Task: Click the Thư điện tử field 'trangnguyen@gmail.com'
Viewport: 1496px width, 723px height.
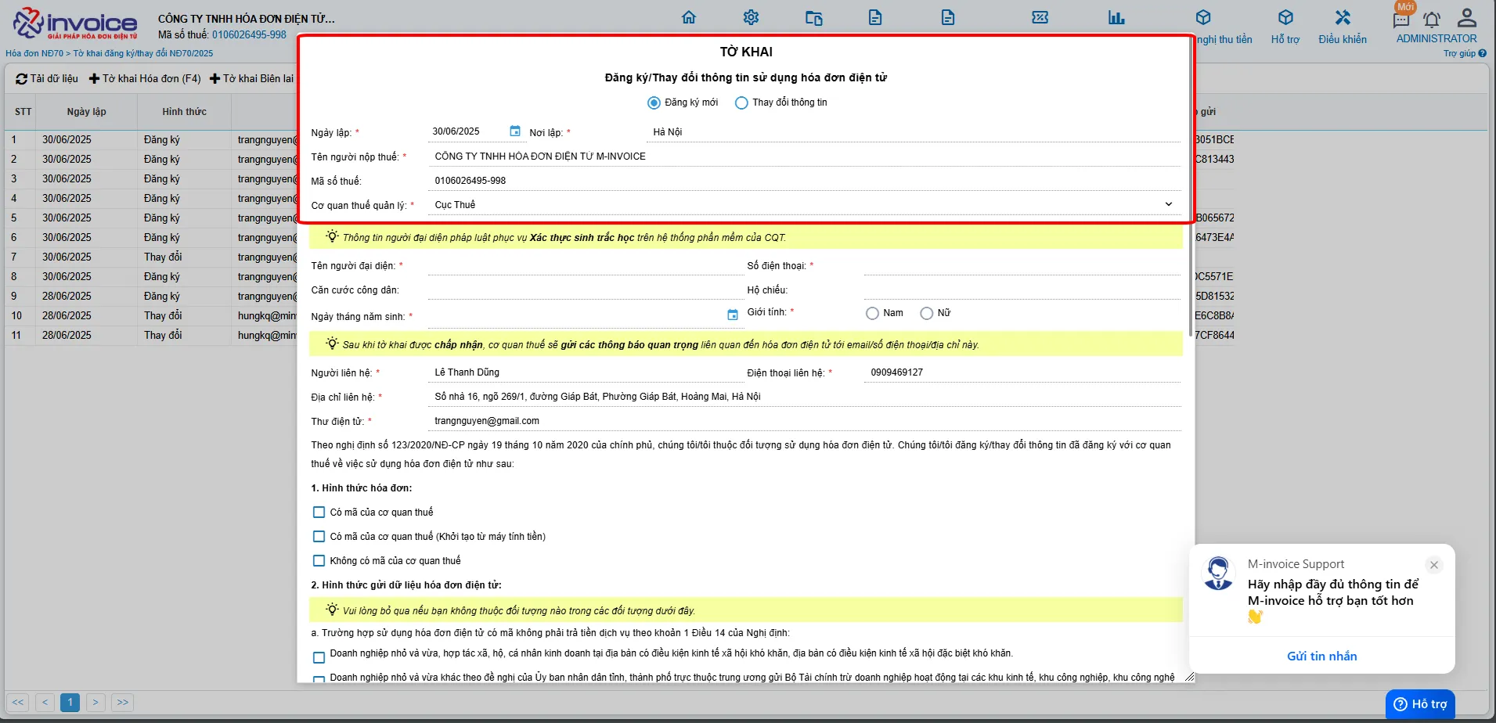Action: click(x=804, y=421)
